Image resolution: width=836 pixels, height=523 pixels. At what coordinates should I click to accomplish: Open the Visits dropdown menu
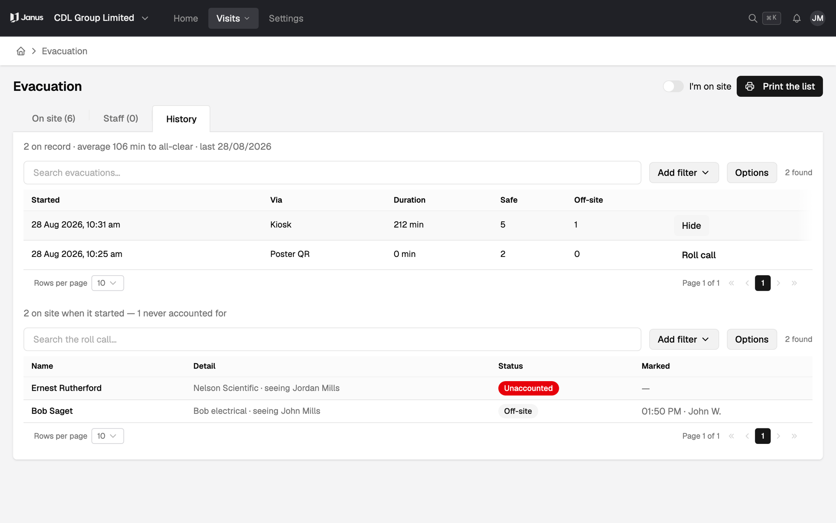[x=233, y=18]
